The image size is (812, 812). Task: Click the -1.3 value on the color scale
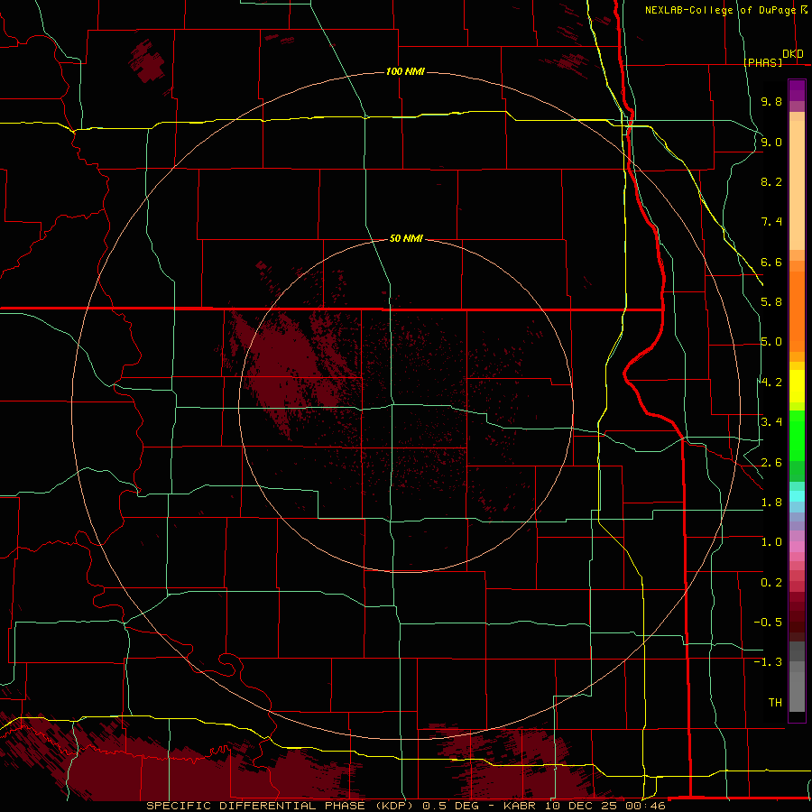(768, 662)
